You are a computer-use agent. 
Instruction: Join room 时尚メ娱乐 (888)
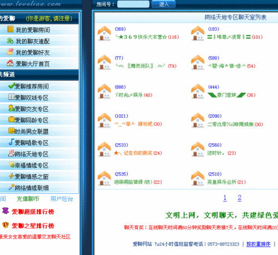point(133,95)
